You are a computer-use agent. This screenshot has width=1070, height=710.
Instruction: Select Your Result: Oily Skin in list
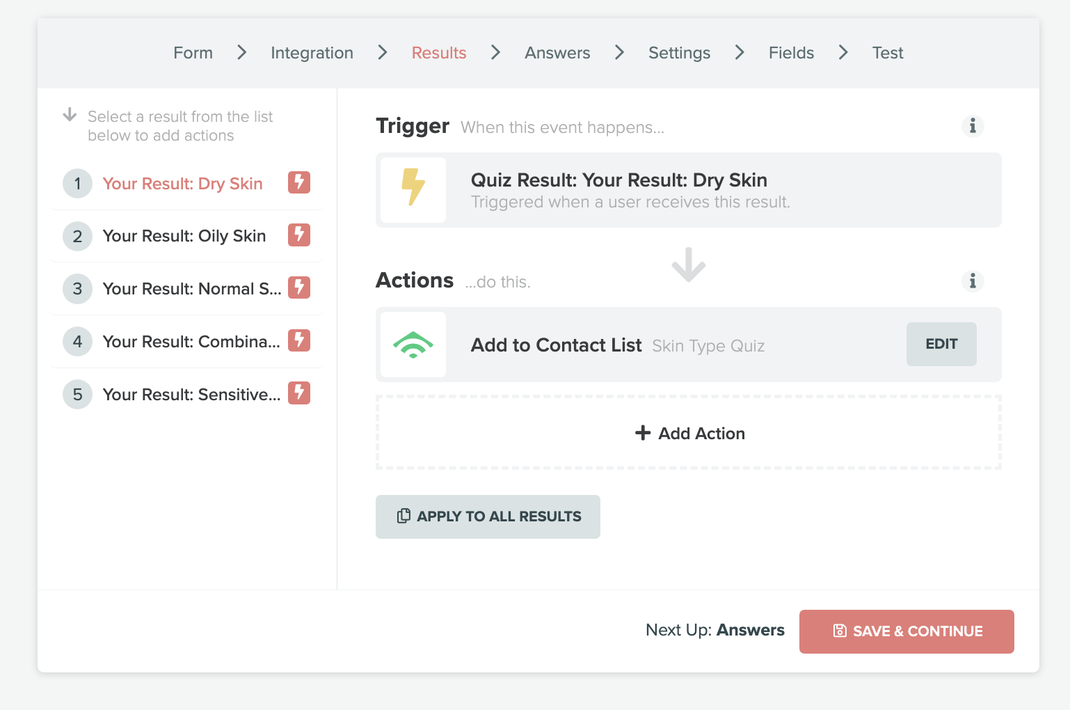pyautogui.click(x=184, y=236)
